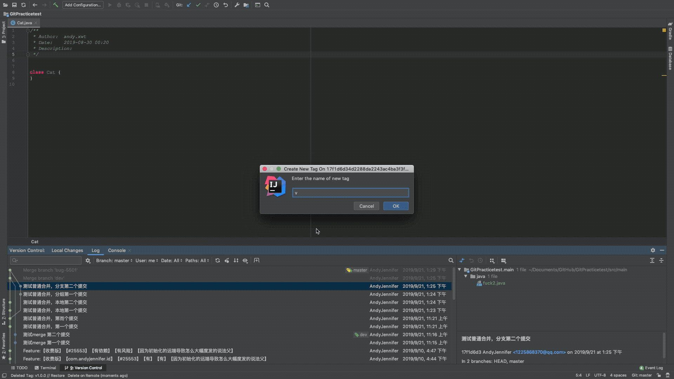The height and width of the screenshot is (379, 674).
Task: Select the commit 'Merge branch 'bug-5501''
Action: pos(230,270)
